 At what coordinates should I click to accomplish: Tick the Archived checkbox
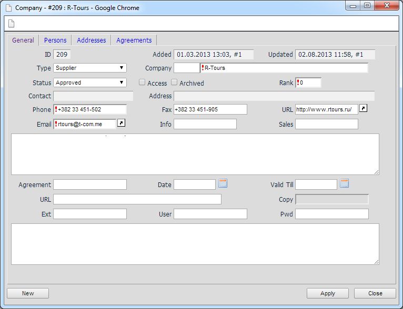point(174,82)
